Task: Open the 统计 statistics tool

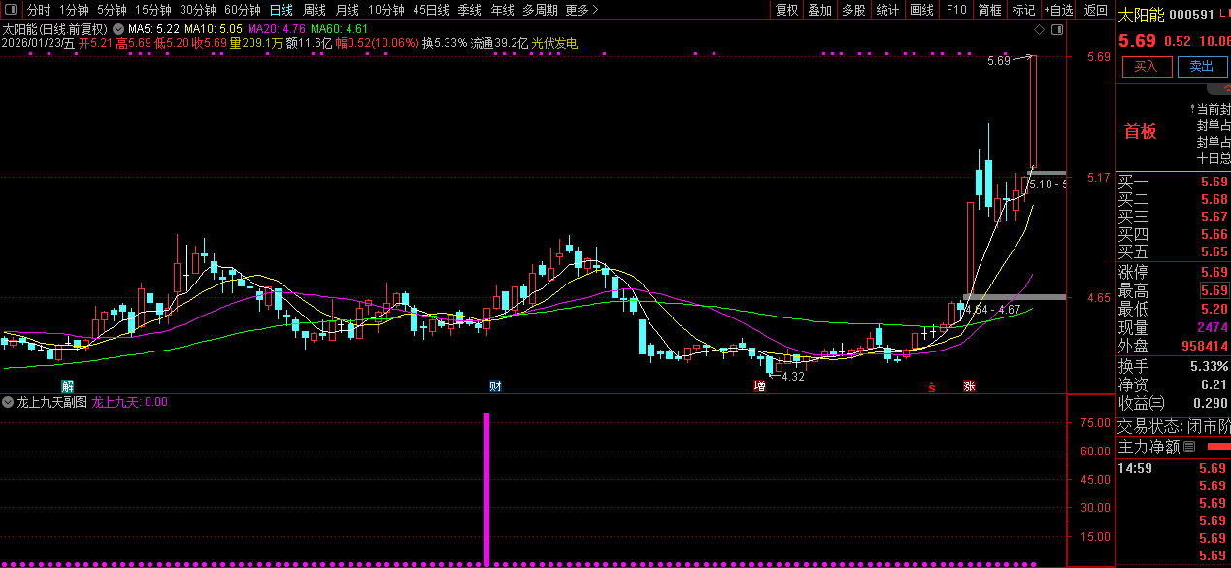Action: (x=887, y=10)
